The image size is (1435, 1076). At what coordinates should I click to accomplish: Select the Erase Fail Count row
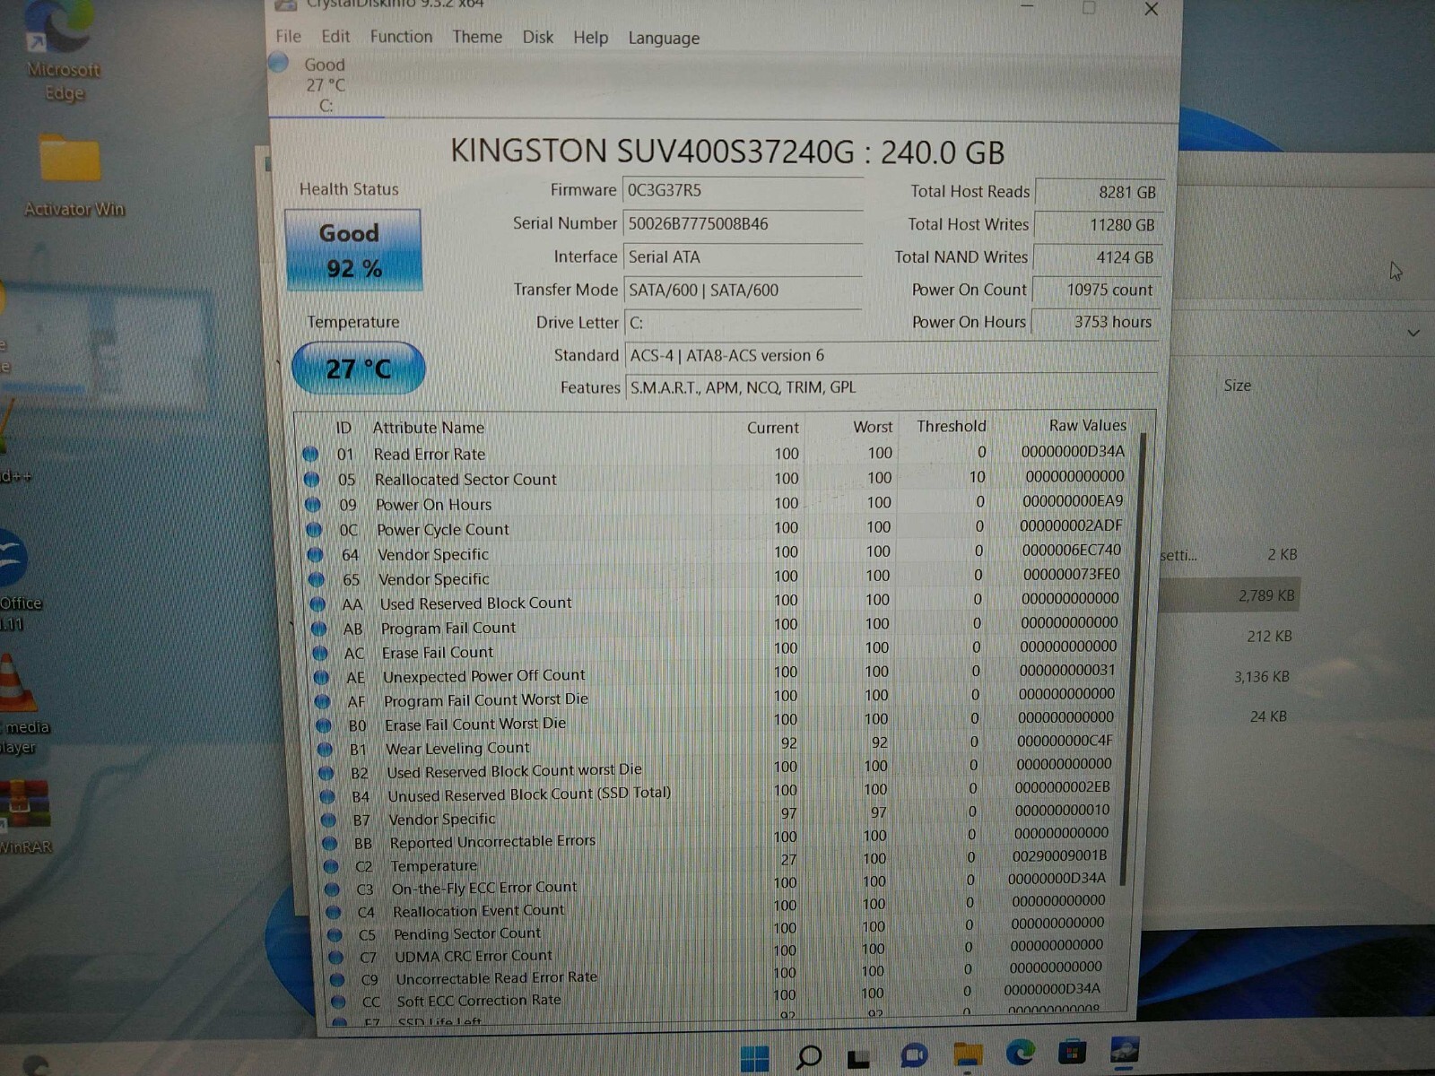point(717,651)
